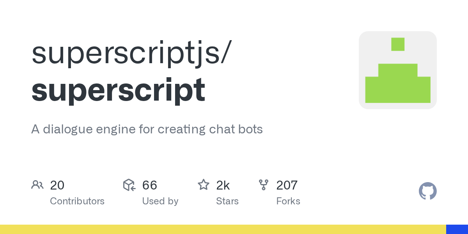Image resolution: width=468 pixels, height=234 pixels.
Task: Click the small green square atop avatar
Action: tap(398, 44)
